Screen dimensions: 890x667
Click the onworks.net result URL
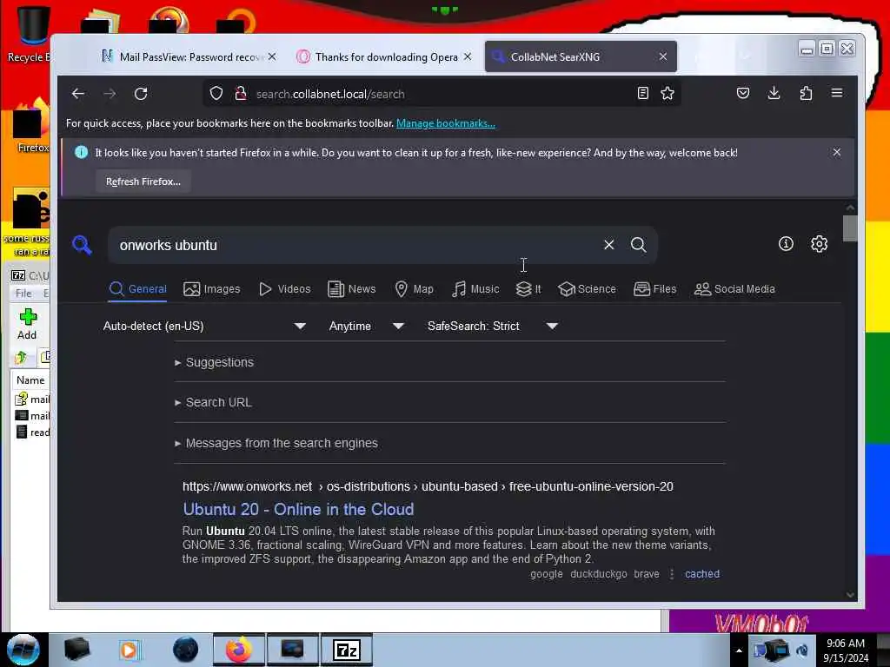coord(428,486)
